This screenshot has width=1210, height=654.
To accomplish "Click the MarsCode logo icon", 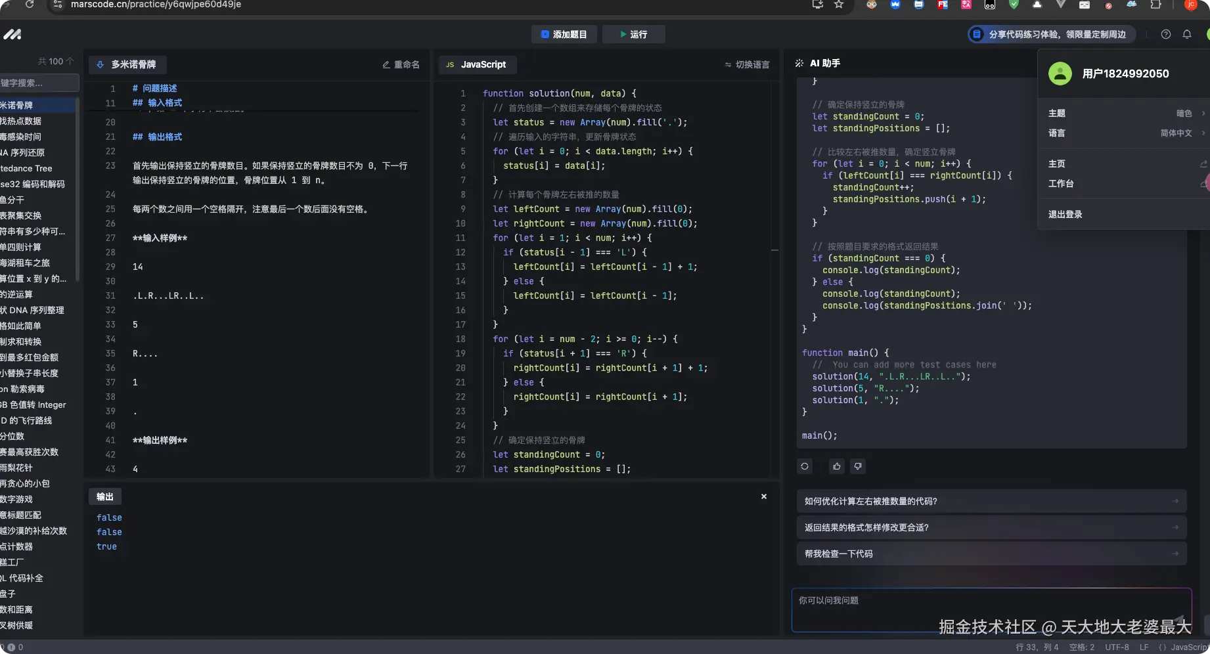I will [x=12, y=34].
